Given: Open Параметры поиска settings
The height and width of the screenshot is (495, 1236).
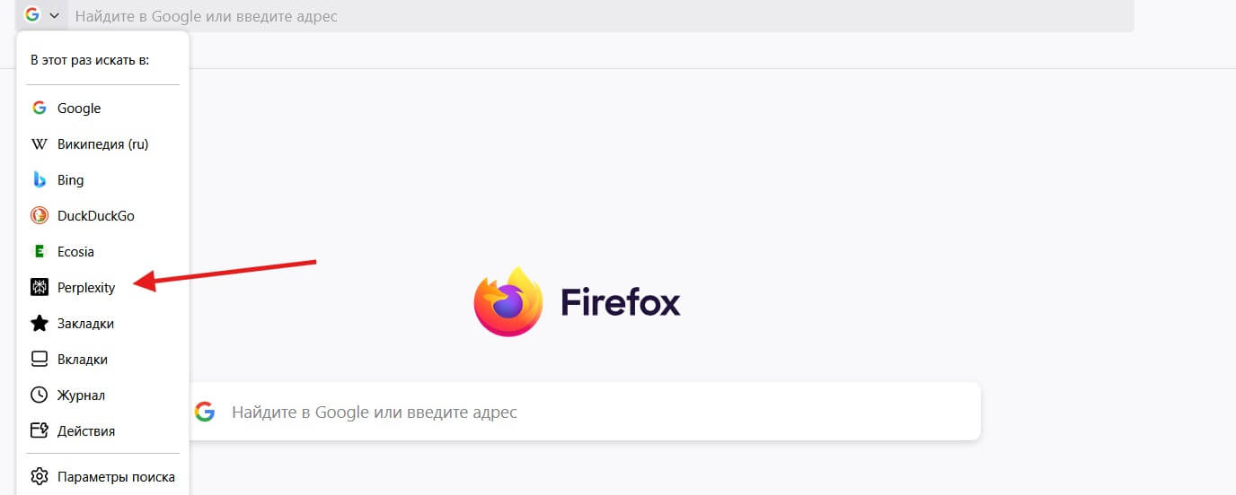Looking at the screenshot, I should [x=115, y=477].
